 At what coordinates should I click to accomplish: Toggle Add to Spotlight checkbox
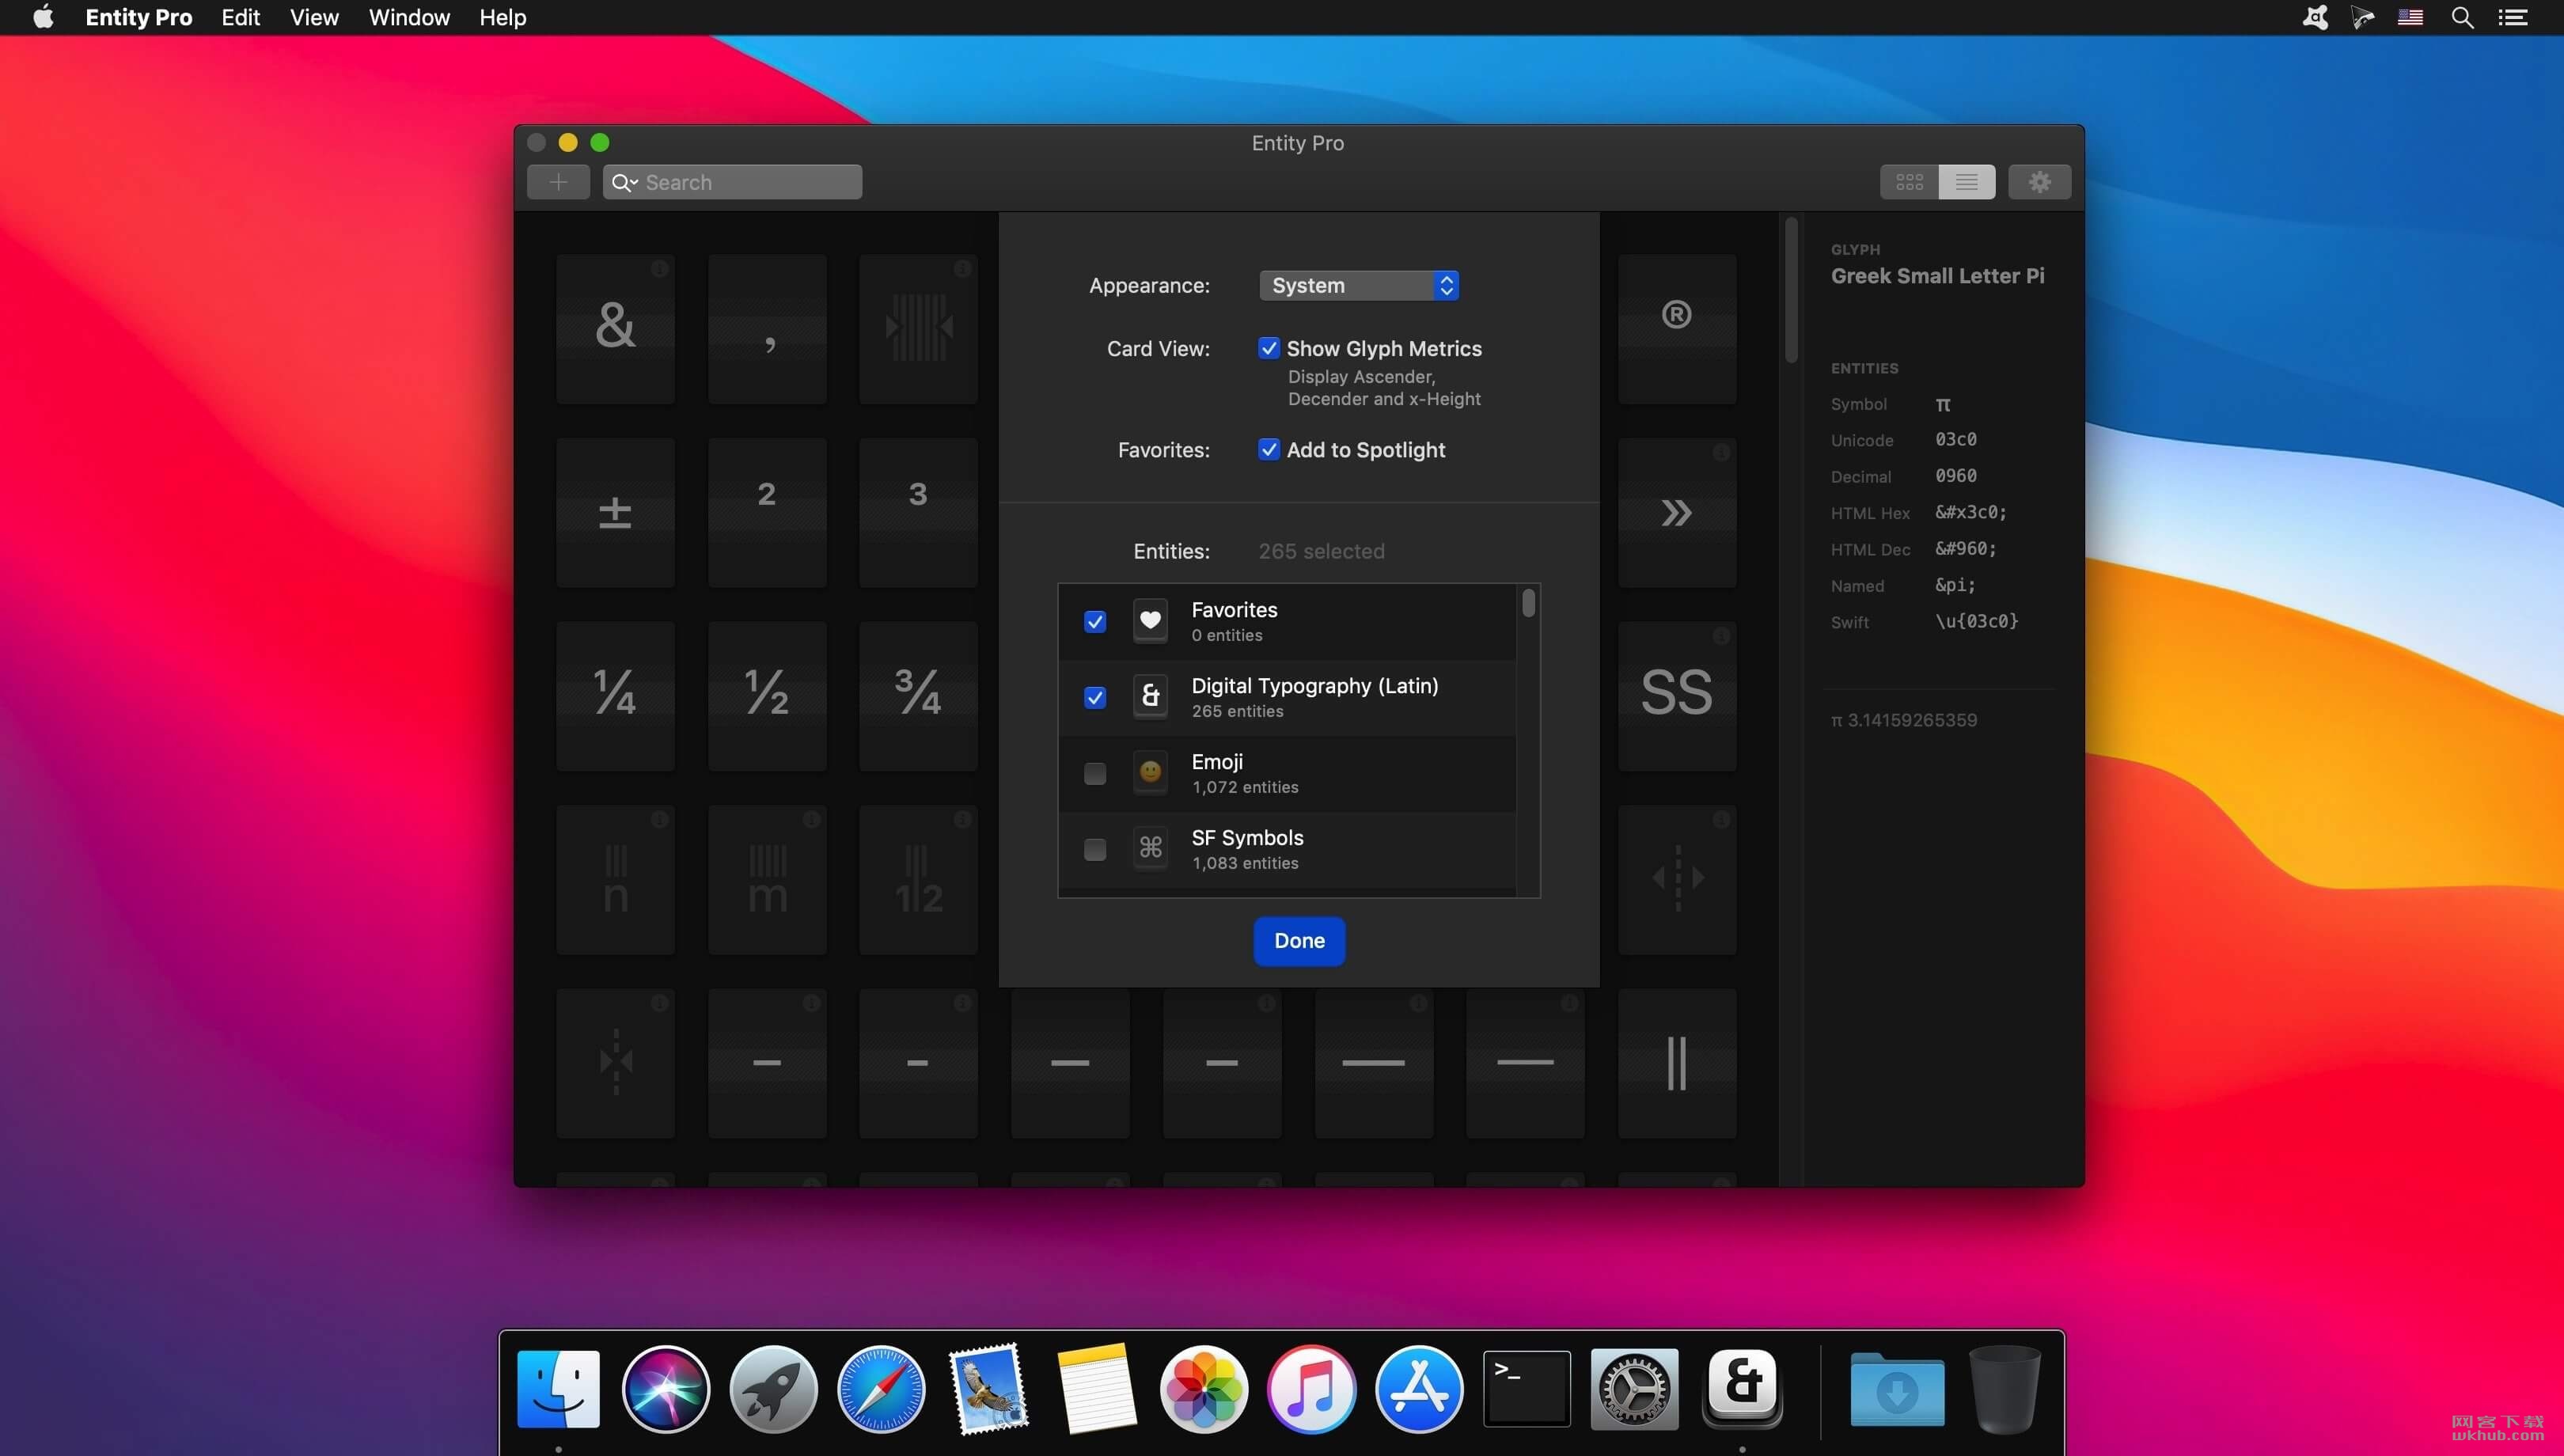1268,449
